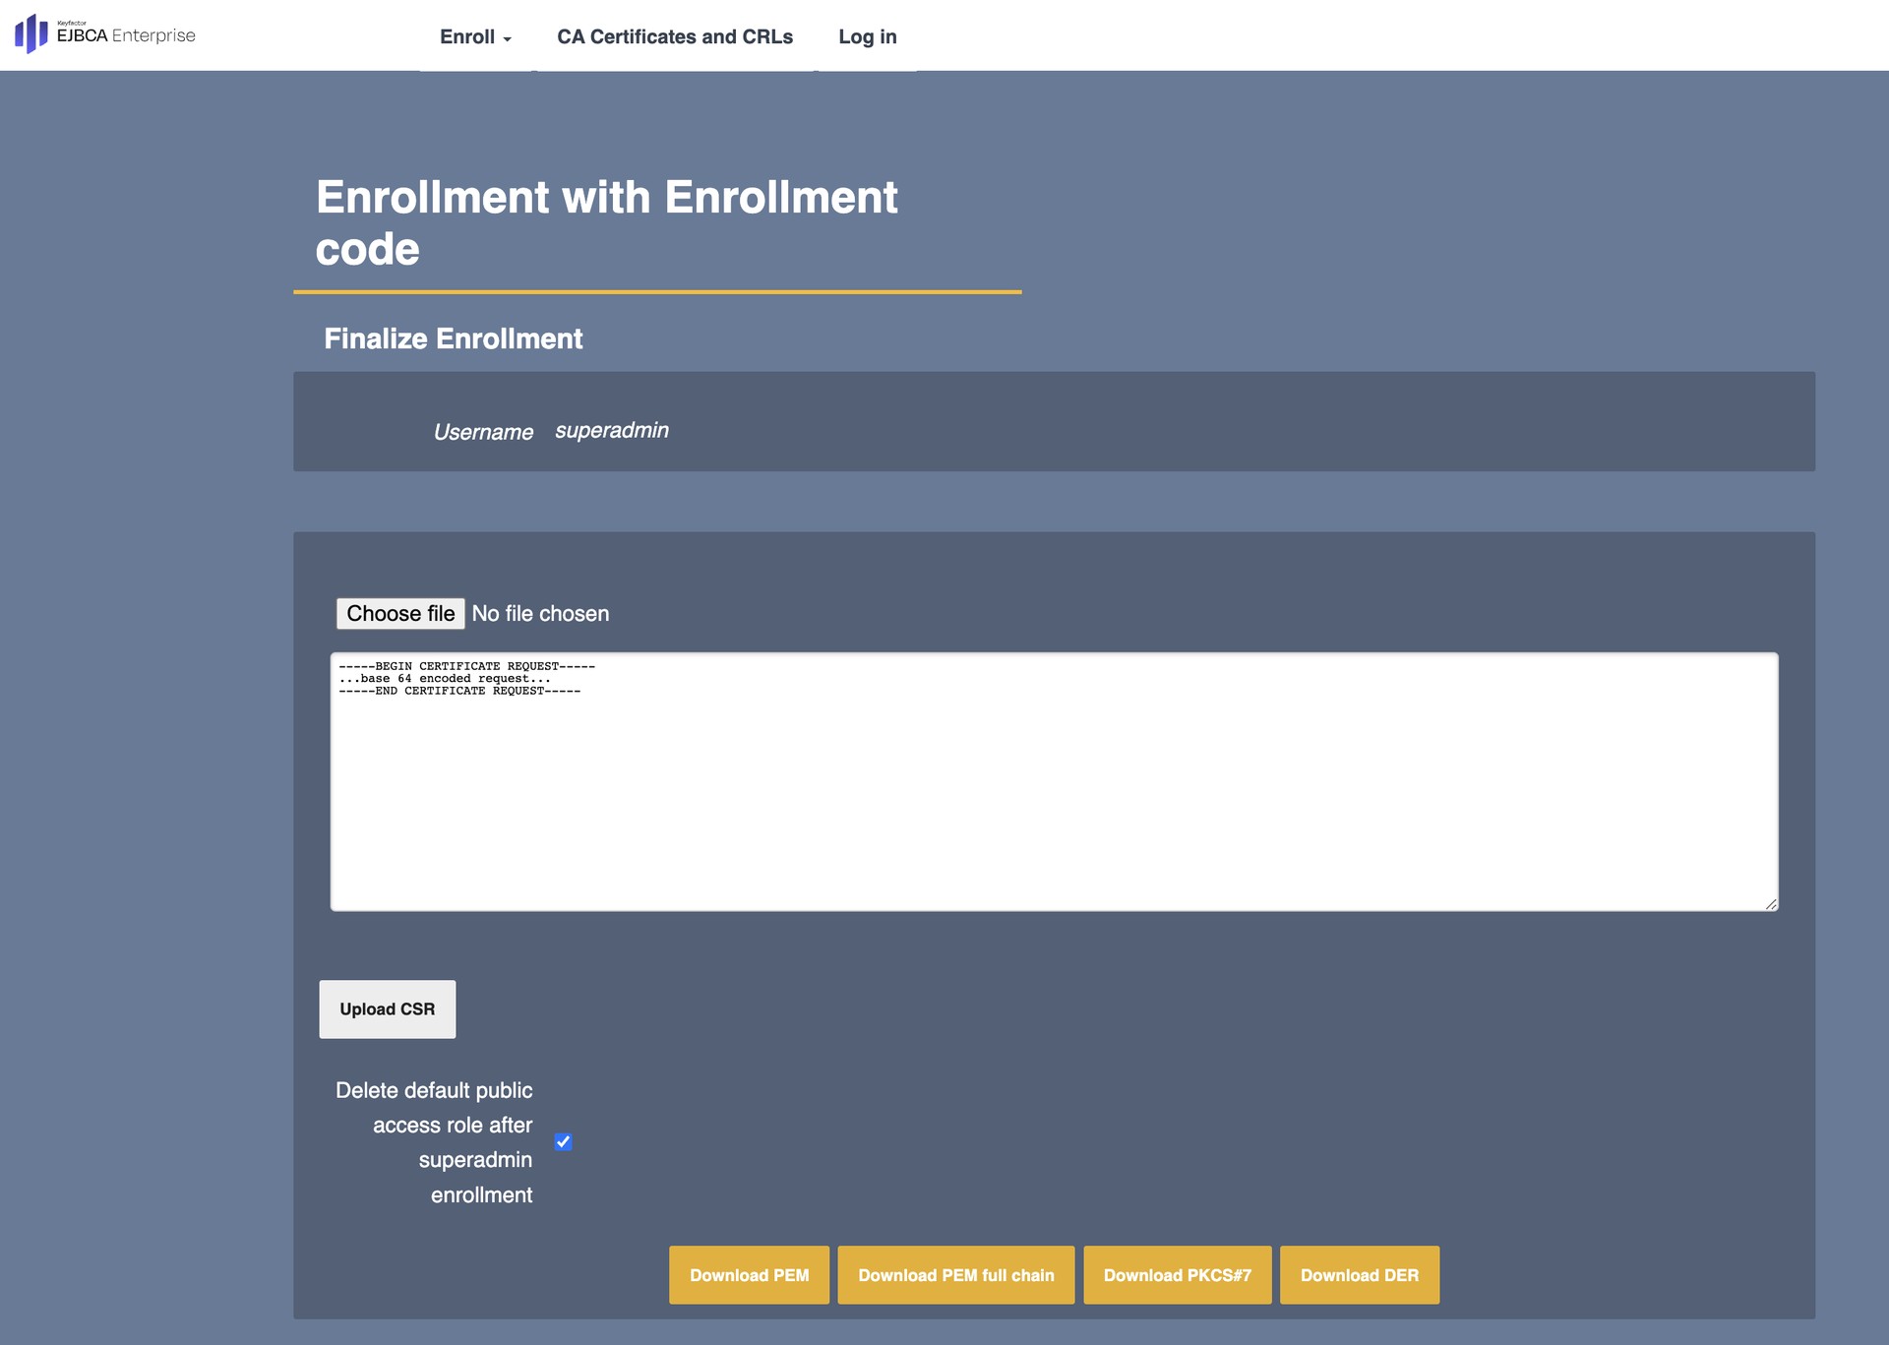Click the Enrollment with Enrollment code title

pyautogui.click(x=606, y=223)
